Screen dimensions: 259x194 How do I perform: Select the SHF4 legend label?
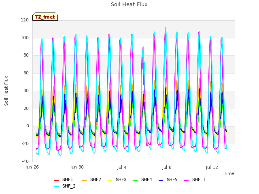click(146, 179)
